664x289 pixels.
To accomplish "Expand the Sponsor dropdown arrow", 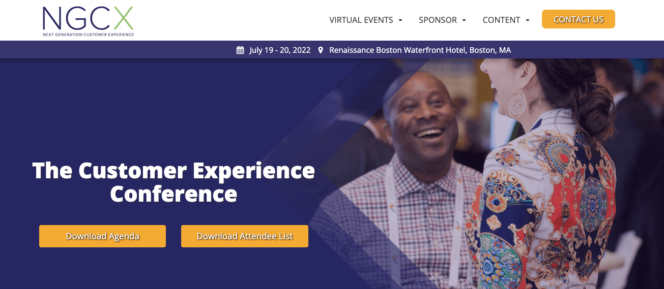I will click(464, 20).
